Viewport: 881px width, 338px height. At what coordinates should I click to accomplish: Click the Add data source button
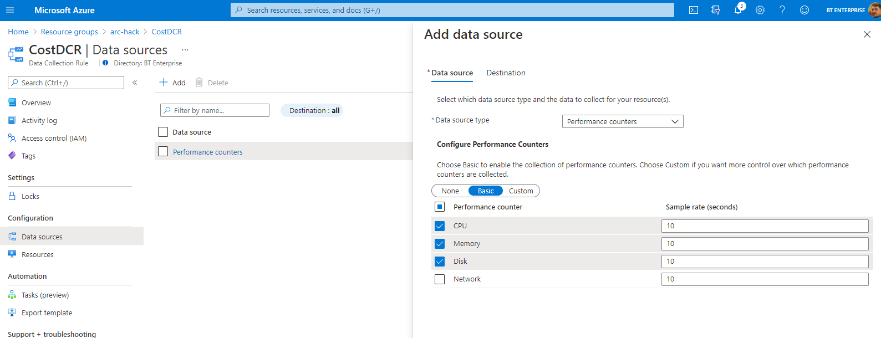[172, 83]
